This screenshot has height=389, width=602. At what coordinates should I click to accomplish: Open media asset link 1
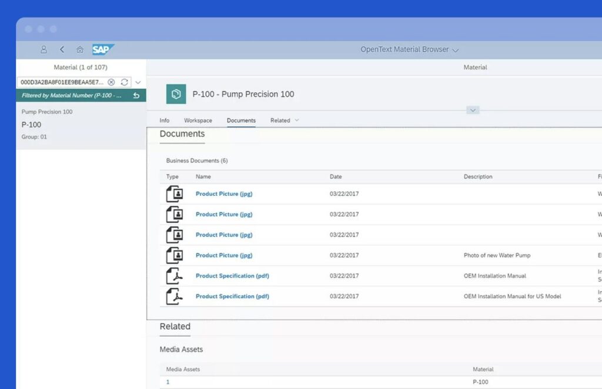(168, 382)
